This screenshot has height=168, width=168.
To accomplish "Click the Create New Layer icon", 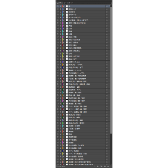I will coord(105,166).
